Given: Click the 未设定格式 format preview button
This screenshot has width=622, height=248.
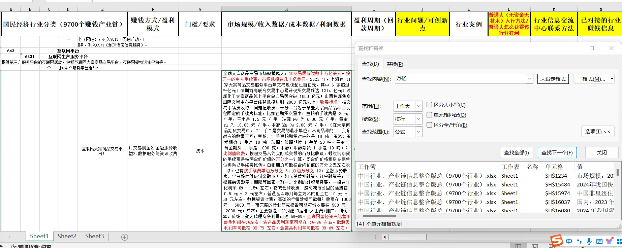Looking at the screenshot, I should 553,79.
